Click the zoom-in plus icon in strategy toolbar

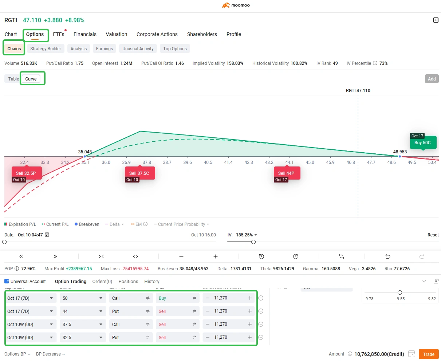215,256
